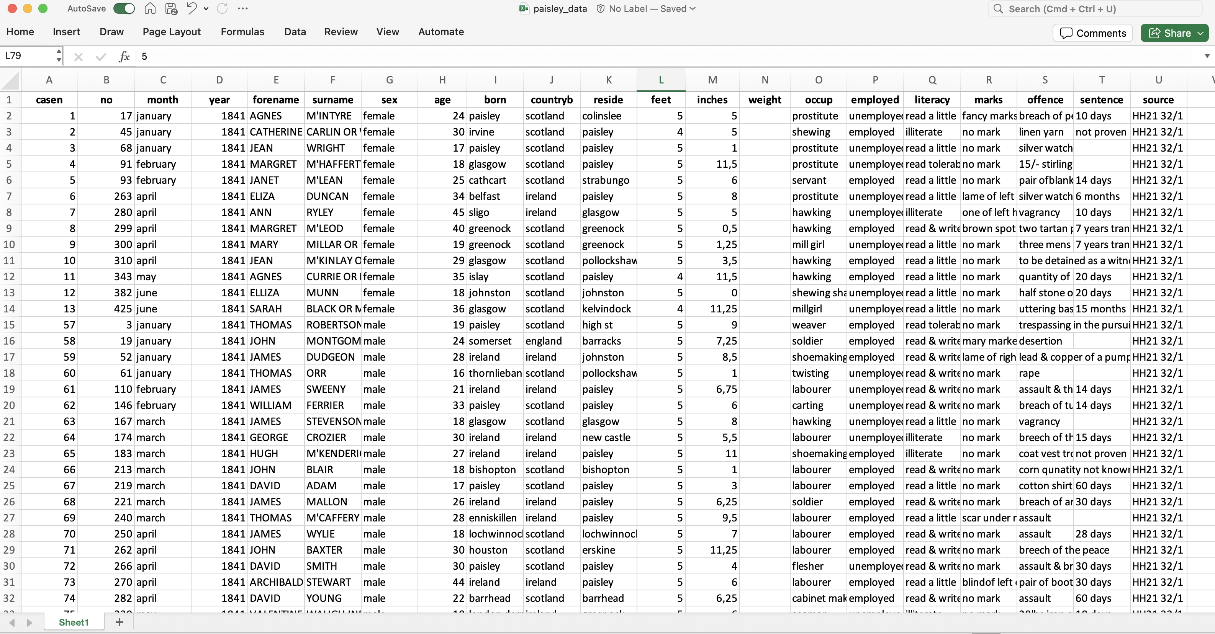Open the Formulas ribbon tab
This screenshot has height=634, width=1215.
(x=242, y=31)
